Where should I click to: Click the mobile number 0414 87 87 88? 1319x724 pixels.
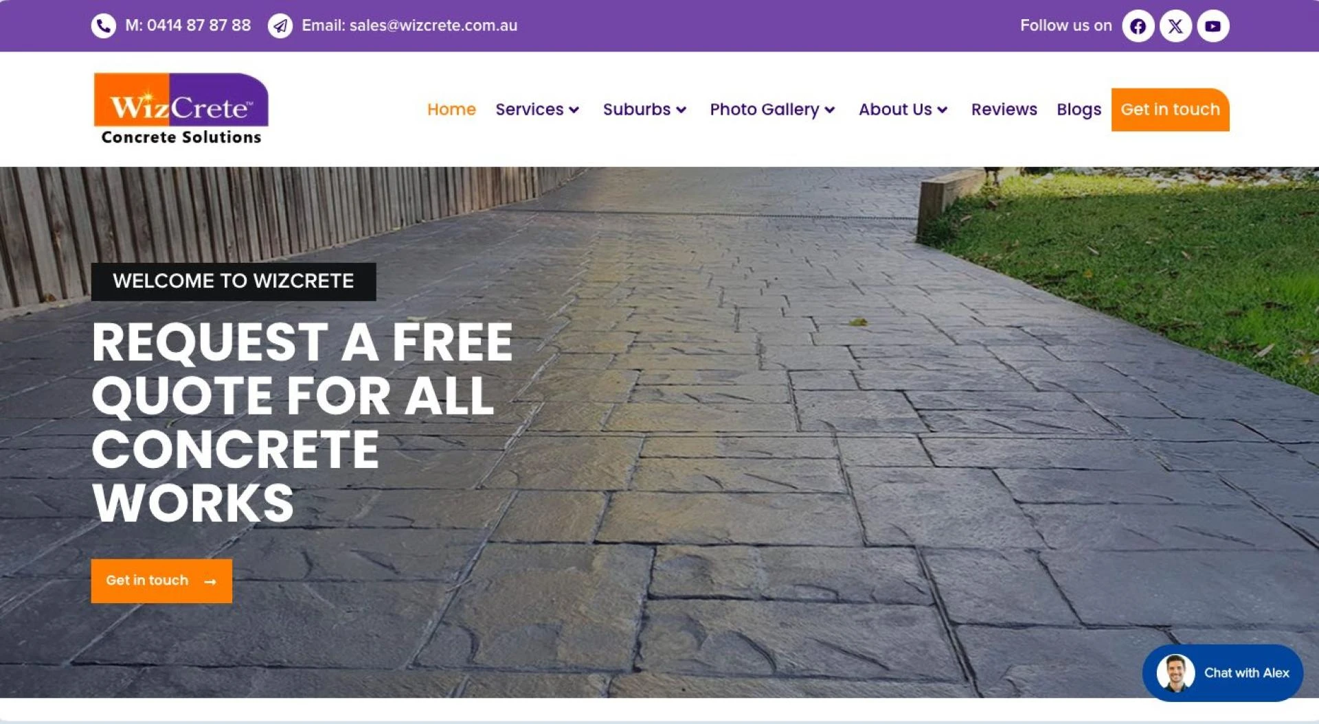[x=199, y=25]
